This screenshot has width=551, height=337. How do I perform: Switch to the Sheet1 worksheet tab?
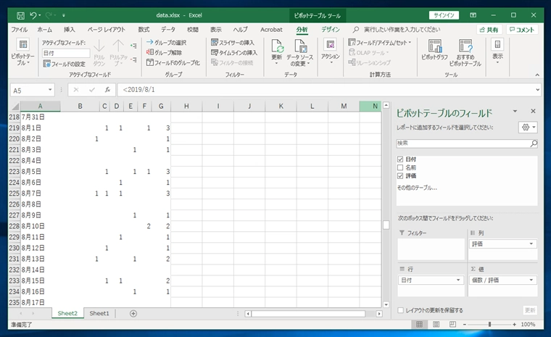(99, 313)
